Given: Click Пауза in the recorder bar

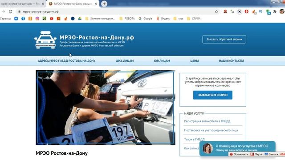Looking at the screenshot, I should (x=256, y=154).
